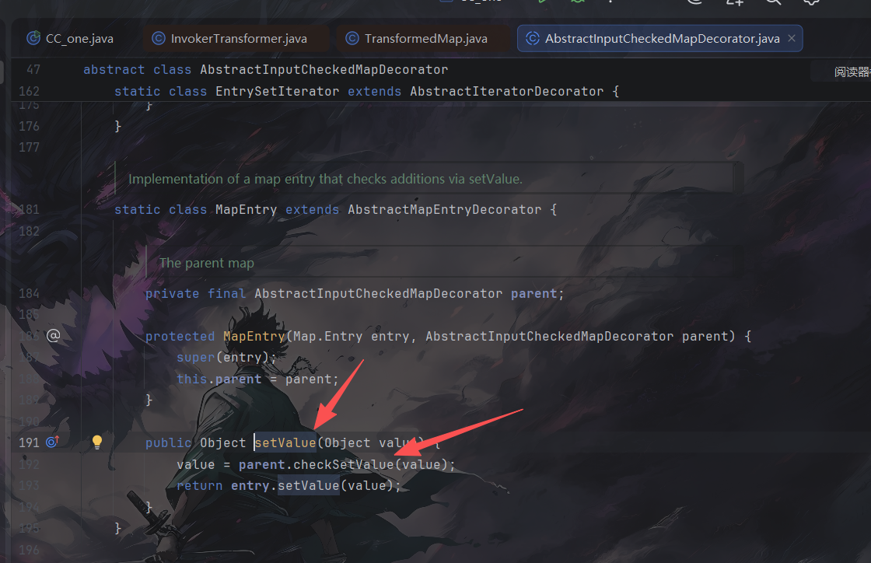
Task: Click the 'The parent map' doc comment
Action: point(207,263)
